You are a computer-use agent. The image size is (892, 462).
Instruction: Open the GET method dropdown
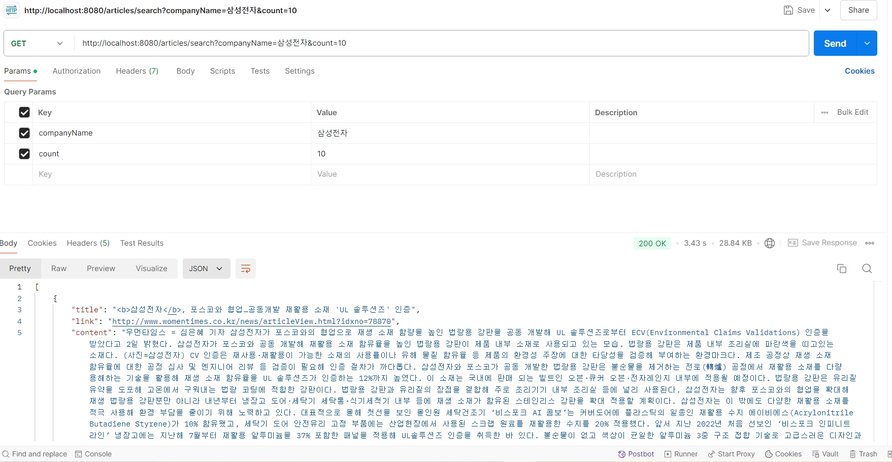click(37, 43)
